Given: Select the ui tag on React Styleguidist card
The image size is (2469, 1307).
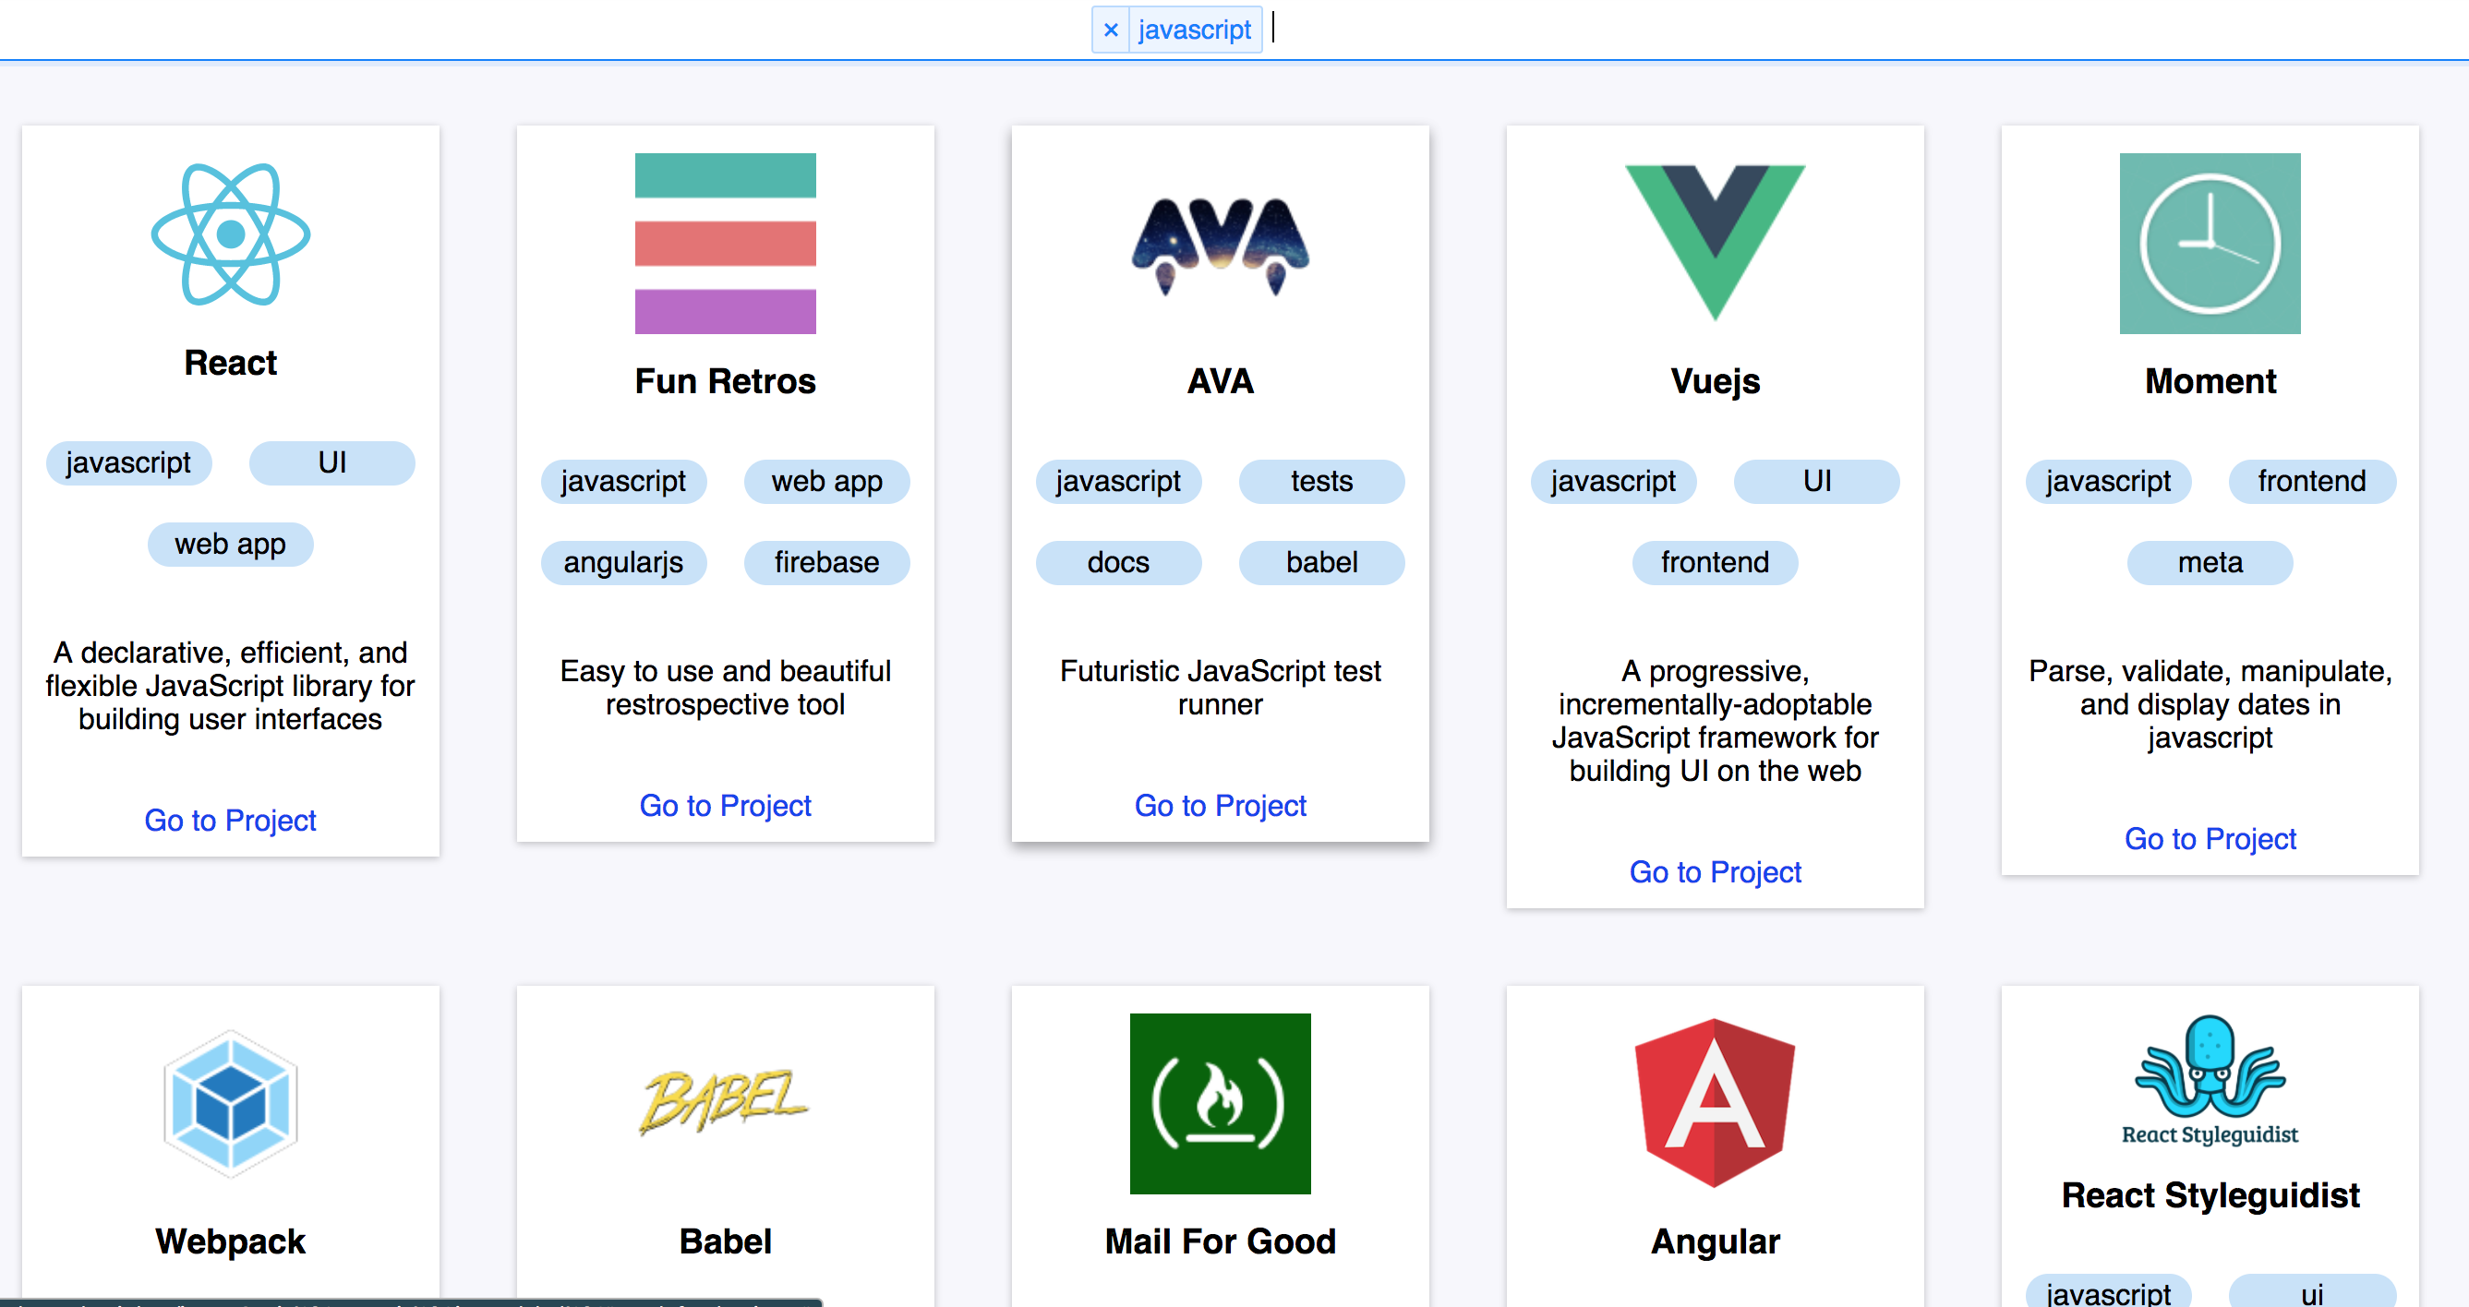Looking at the screenshot, I should 2312,1291.
